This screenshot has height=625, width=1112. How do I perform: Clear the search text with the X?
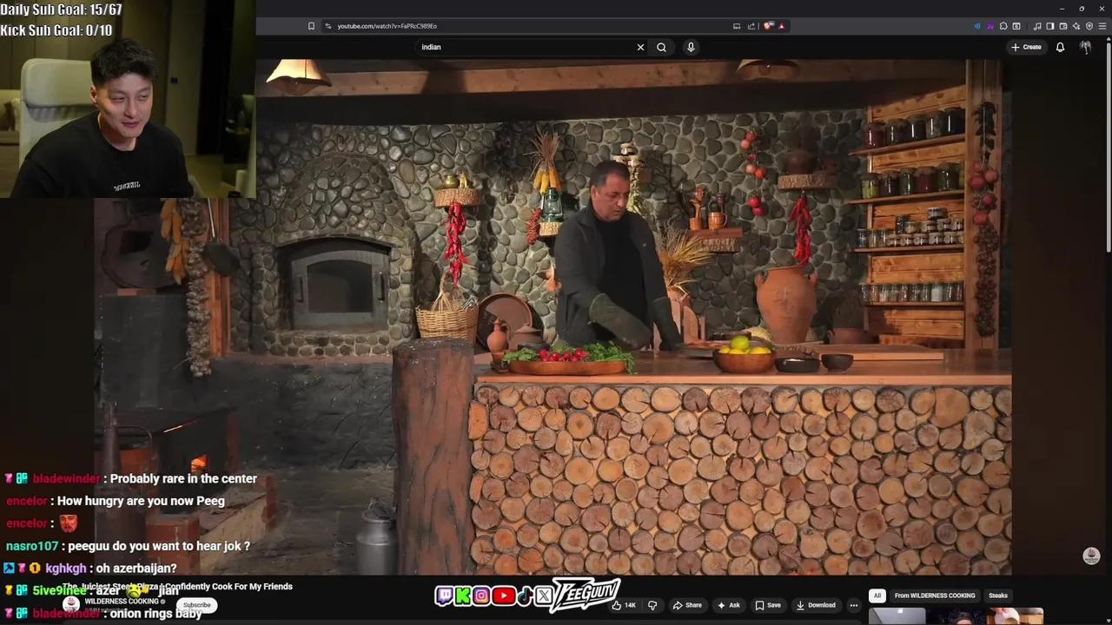click(641, 47)
